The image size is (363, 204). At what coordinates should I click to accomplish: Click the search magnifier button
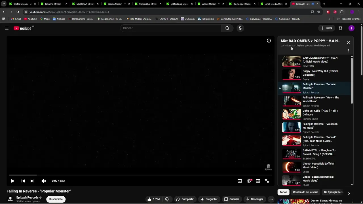227,28
